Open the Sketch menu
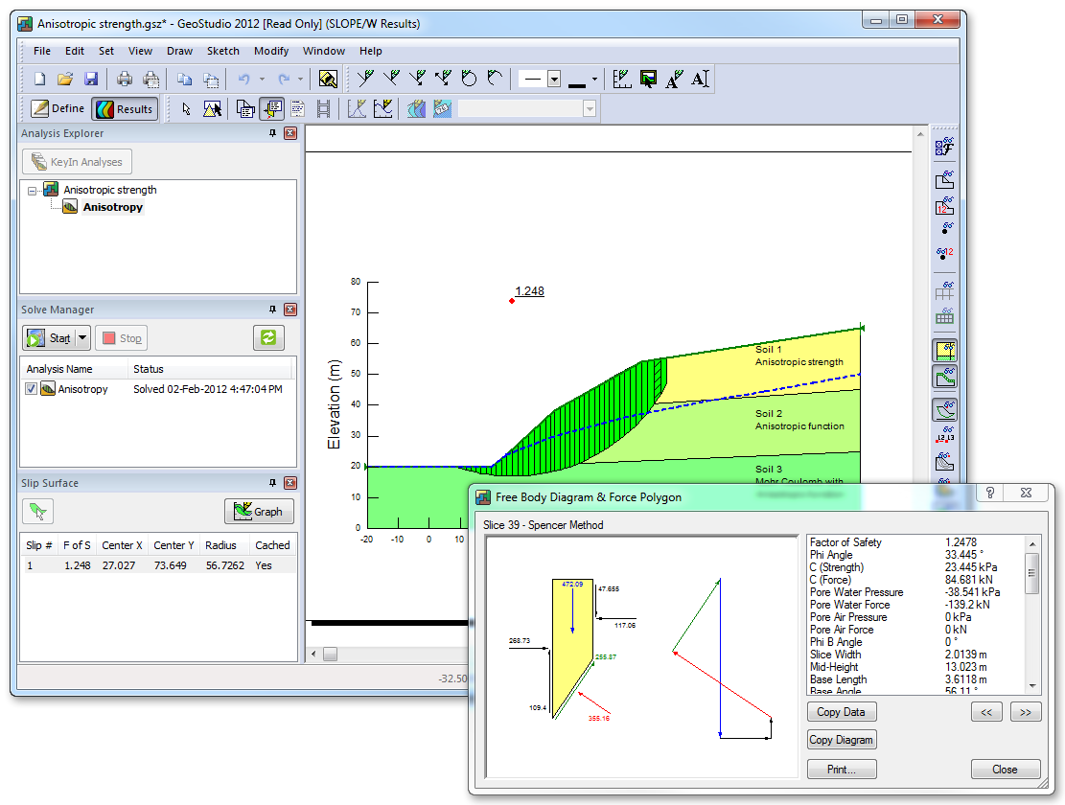The width and height of the screenshot is (1065, 805). 222,51
